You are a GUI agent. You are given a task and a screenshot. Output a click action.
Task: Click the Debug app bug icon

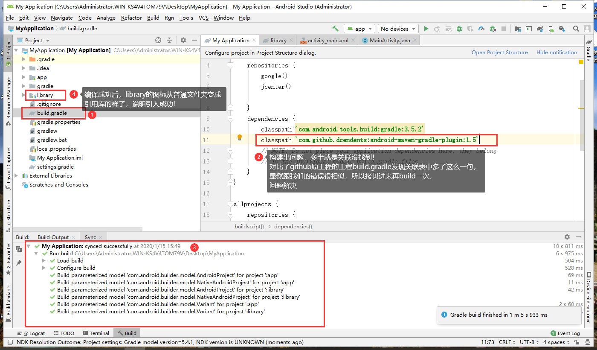459,29
